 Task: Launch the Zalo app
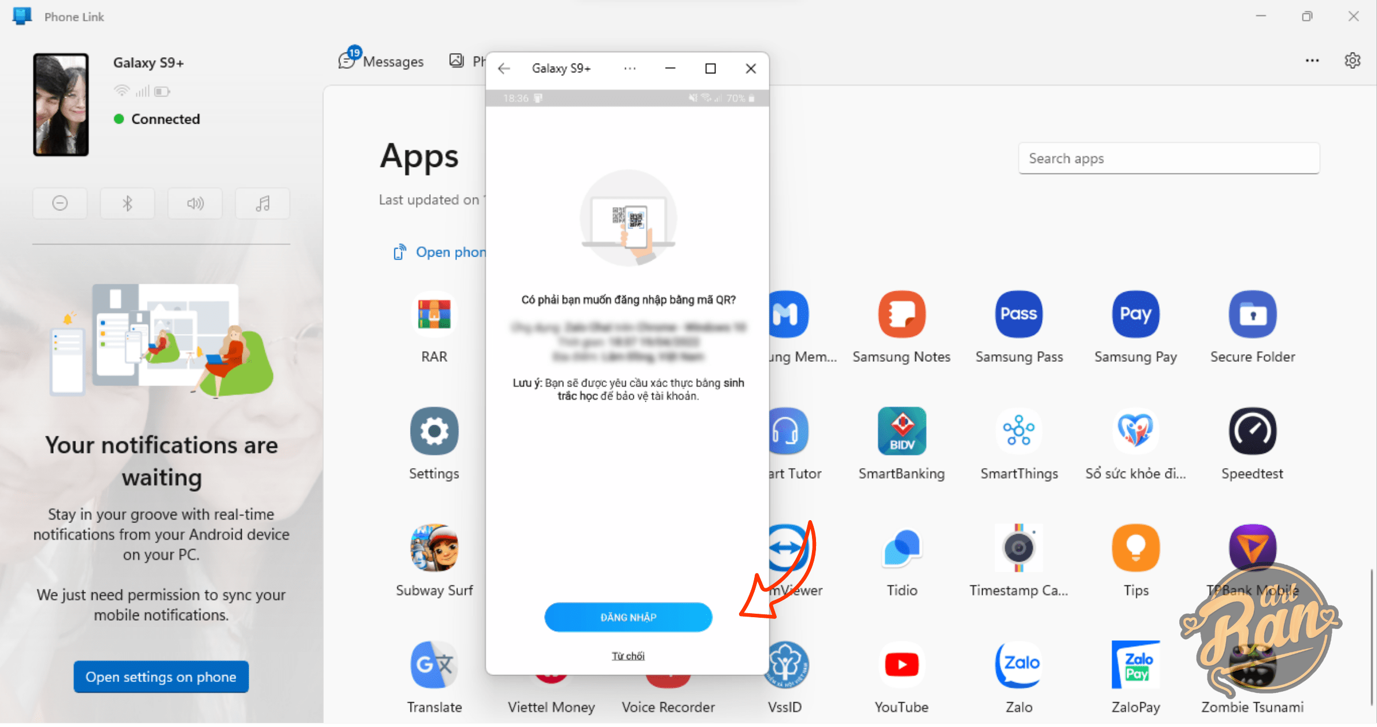1018,665
